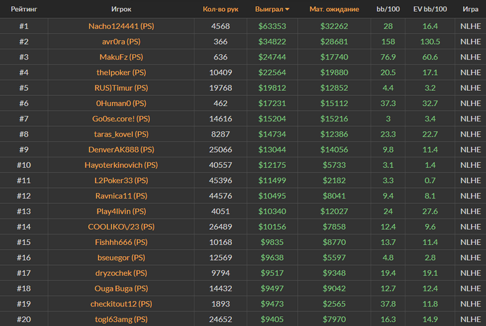Viewport: 486px width, 326px height.
Task: Select COOLIKOV23 (PS) player name
Action: click(x=121, y=226)
